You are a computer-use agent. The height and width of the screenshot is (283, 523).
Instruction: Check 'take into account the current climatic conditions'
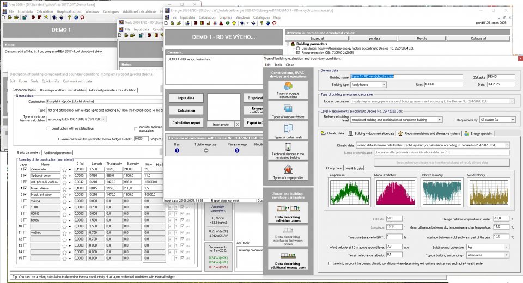tap(330, 263)
